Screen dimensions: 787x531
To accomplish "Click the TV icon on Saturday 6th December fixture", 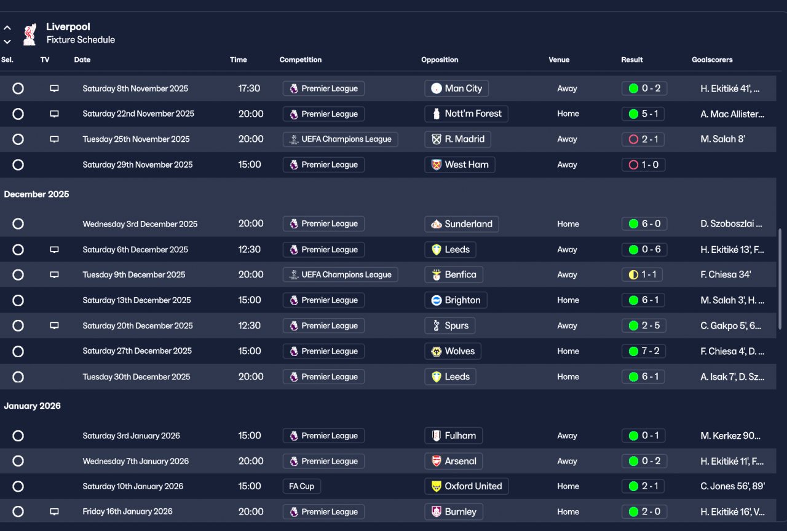I will tap(54, 250).
